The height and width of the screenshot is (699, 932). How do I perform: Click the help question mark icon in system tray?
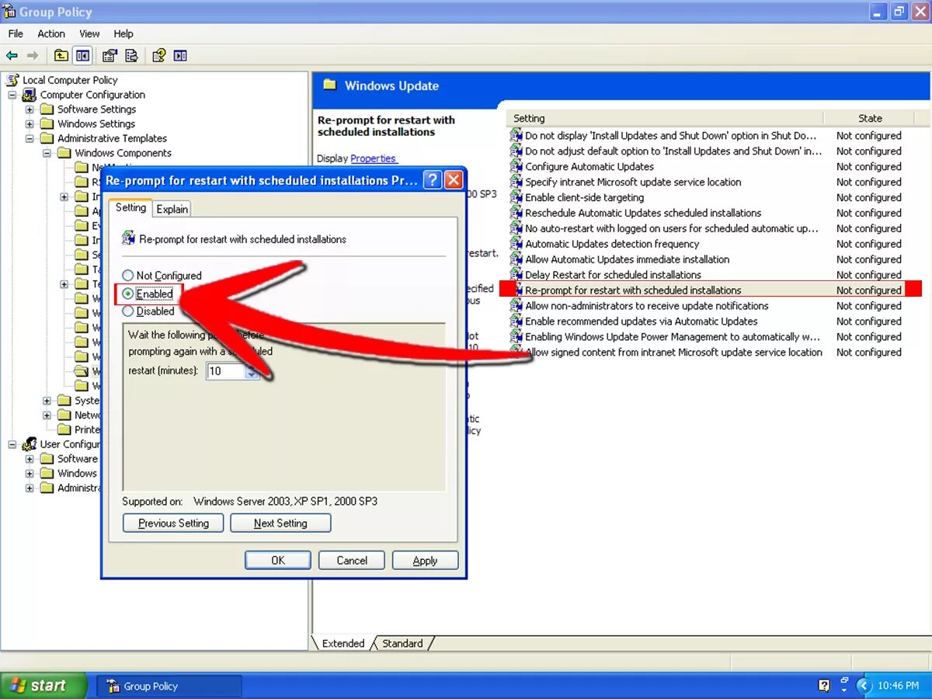click(824, 686)
